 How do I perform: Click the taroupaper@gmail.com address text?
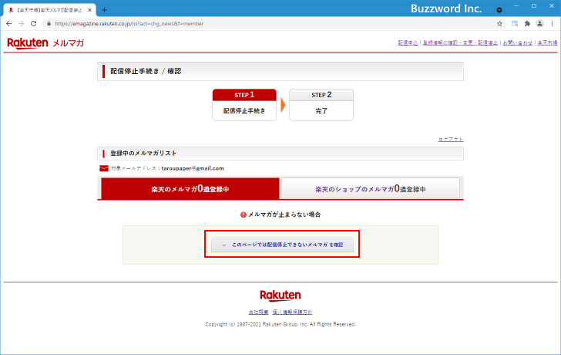(x=193, y=168)
